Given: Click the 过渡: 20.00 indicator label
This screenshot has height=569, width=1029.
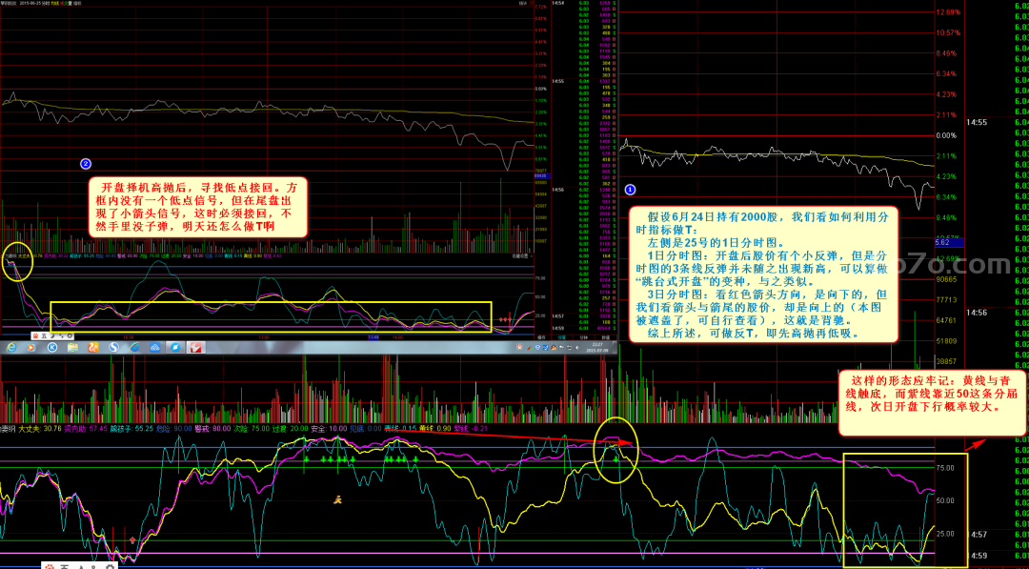Looking at the screenshot, I should pos(290,429).
